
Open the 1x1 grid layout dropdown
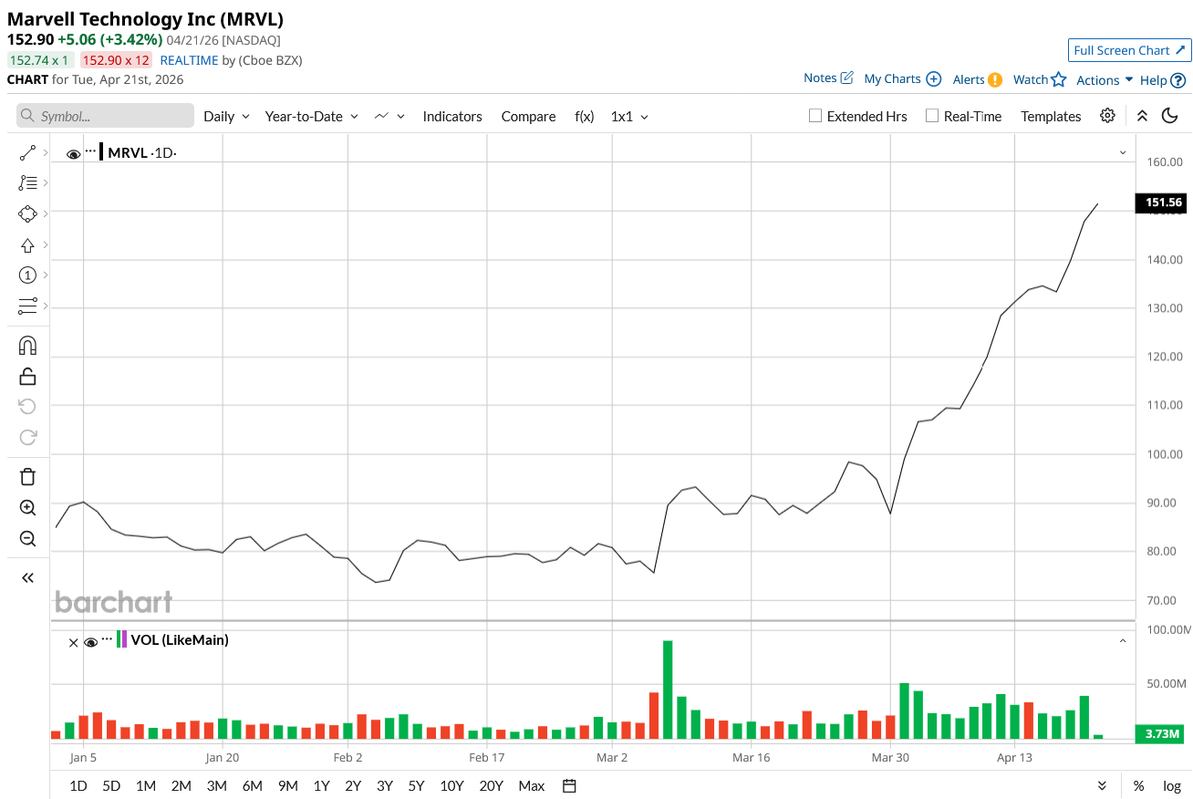(629, 116)
